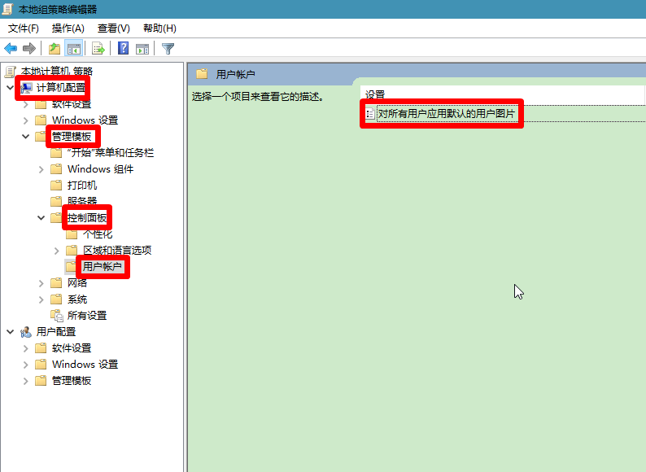Select 管理模板 under 计算机配置
The height and width of the screenshot is (472, 646).
coord(72,137)
